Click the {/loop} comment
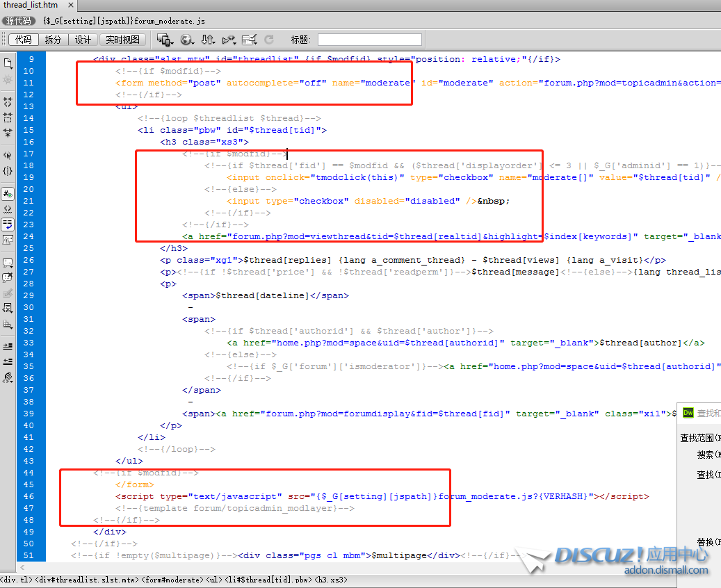Screen dimensions: 721x588 pos(176,449)
